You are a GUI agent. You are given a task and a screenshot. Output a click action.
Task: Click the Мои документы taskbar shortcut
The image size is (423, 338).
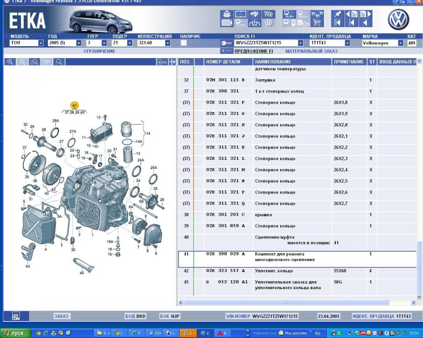click(x=293, y=333)
